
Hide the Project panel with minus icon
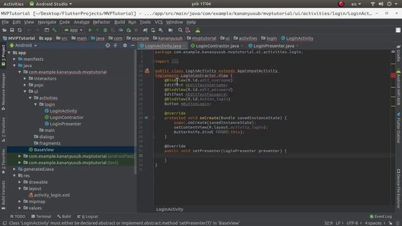[133, 45]
